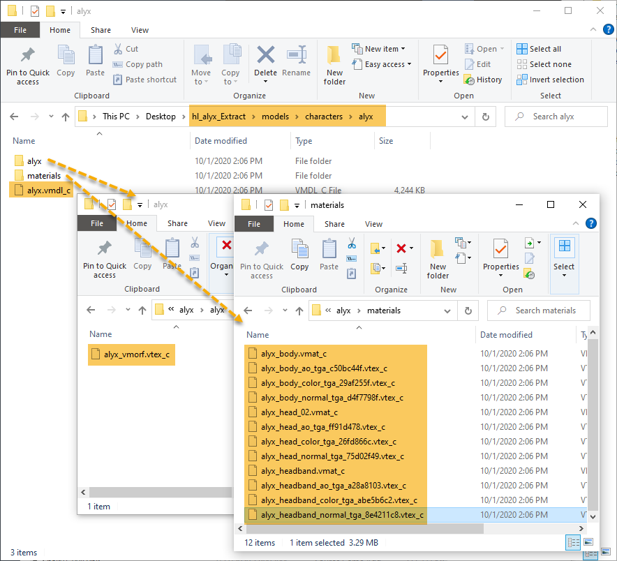Click Home tab in main alyx window
The image size is (617, 561).
pyautogui.click(x=60, y=30)
